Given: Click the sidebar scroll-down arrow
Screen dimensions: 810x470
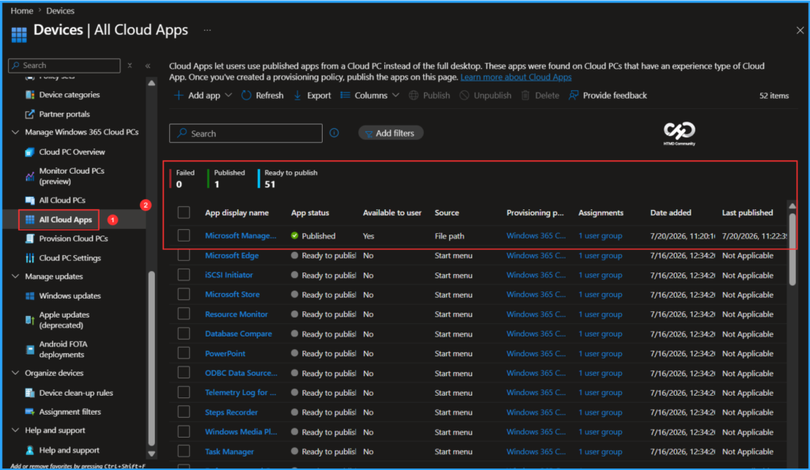Looking at the screenshot, I should 151,454.
